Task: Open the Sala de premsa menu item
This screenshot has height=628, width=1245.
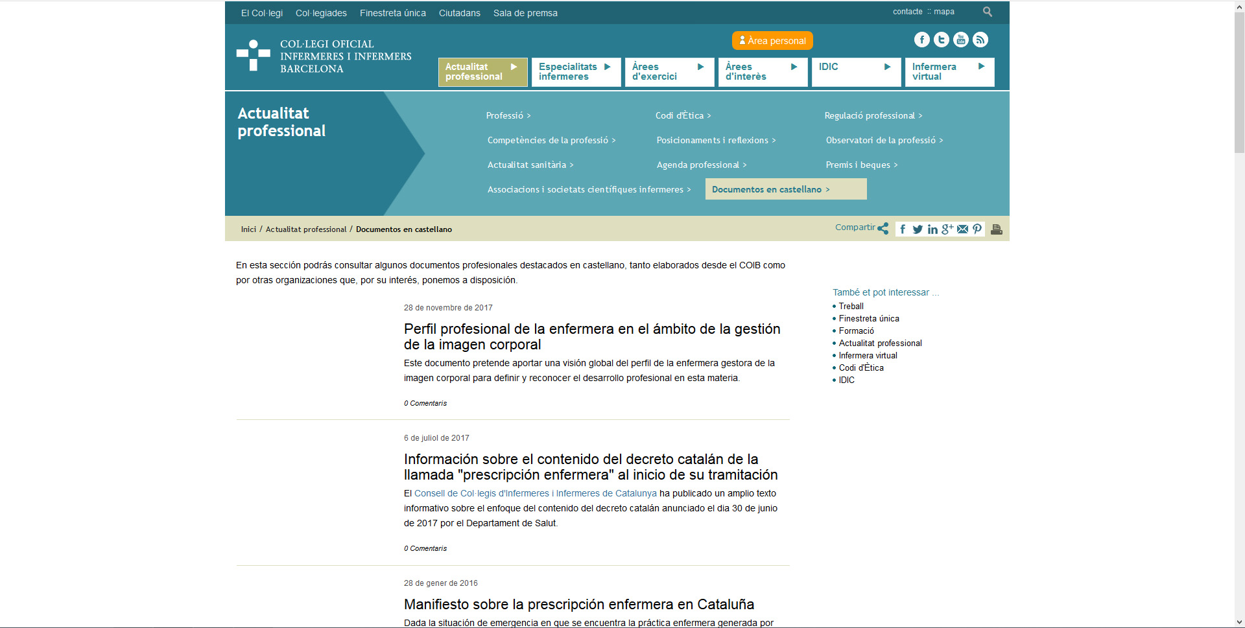Action: [525, 13]
